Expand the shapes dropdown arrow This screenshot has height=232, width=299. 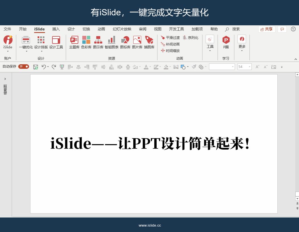(x=188, y=67)
